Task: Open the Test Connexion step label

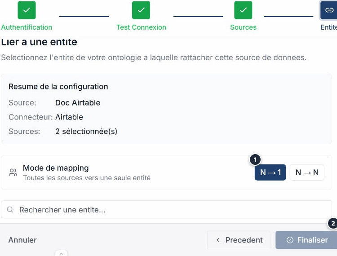Action: pos(141,27)
